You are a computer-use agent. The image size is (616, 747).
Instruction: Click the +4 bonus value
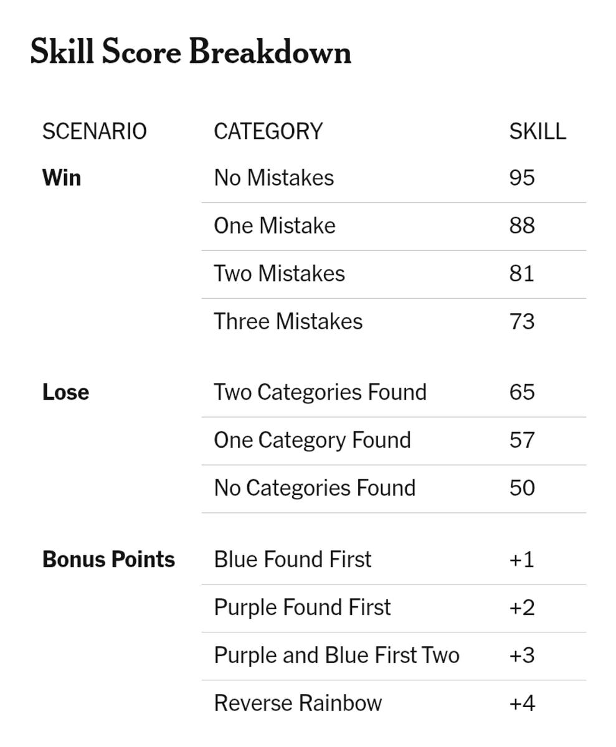point(522,703)
